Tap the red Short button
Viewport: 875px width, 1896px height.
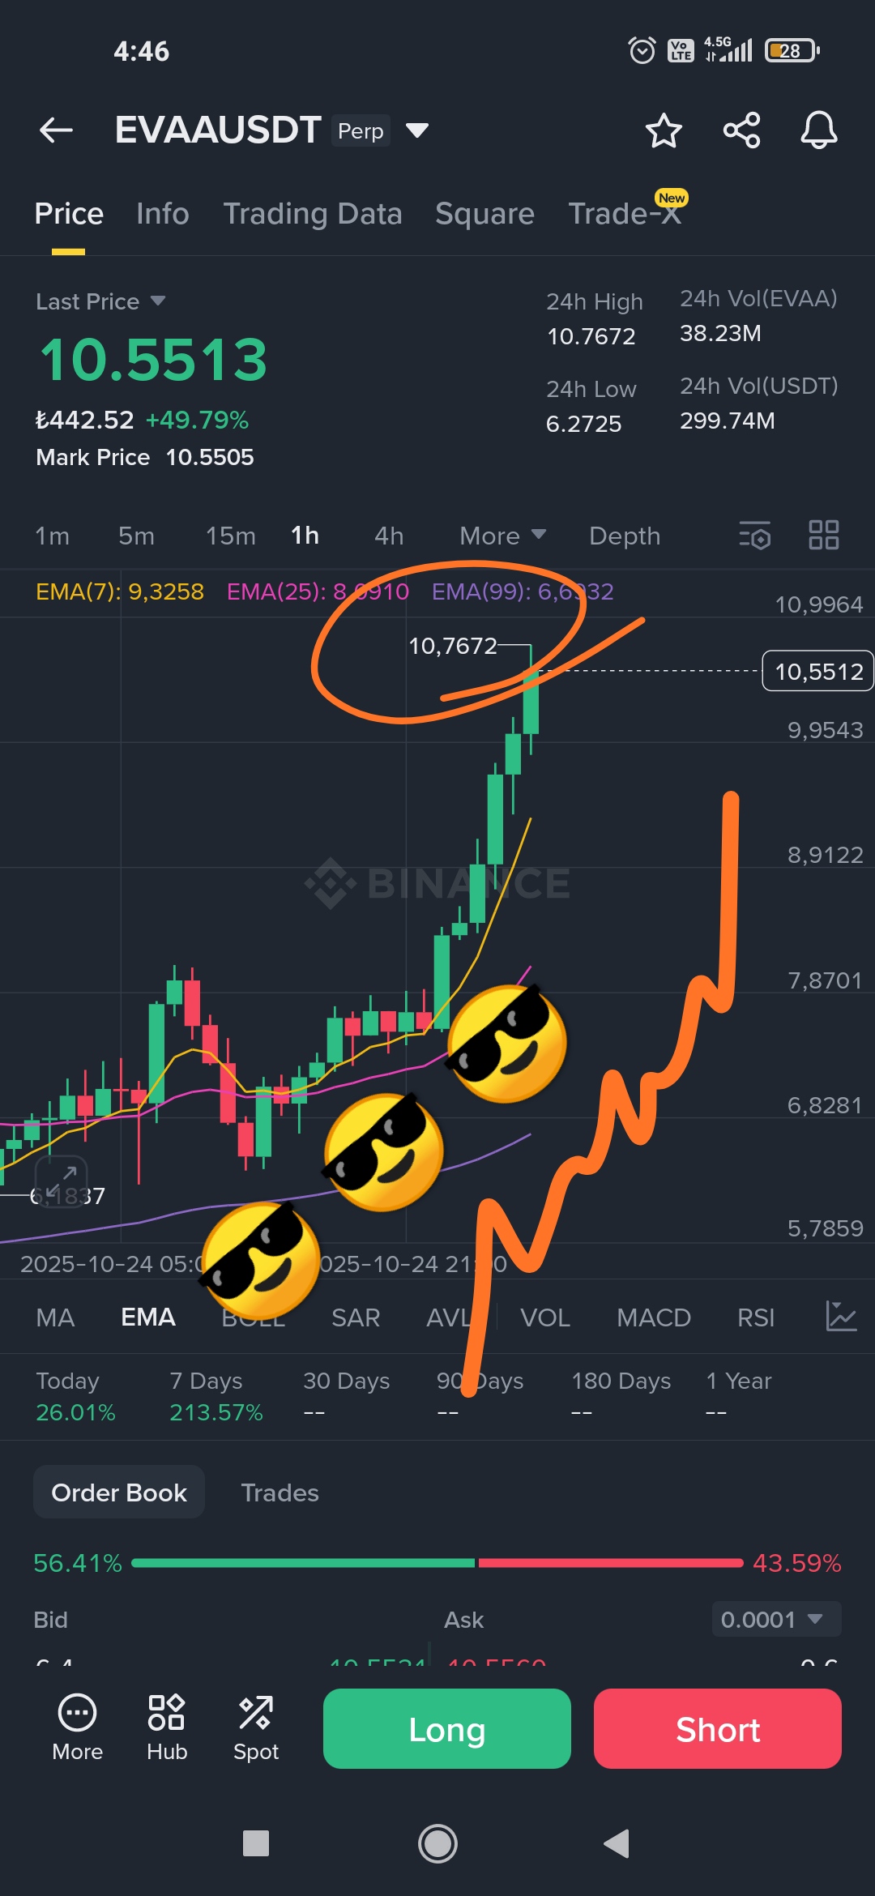click(x=718, y=1728)
